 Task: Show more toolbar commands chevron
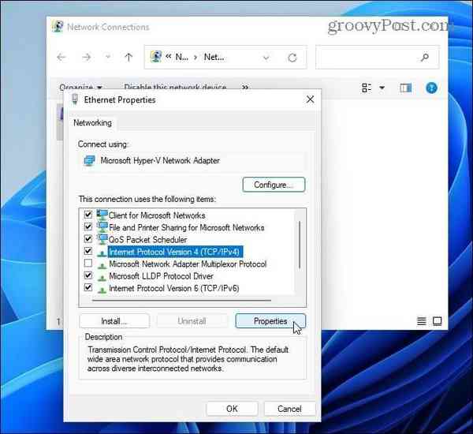pos(245,88)
